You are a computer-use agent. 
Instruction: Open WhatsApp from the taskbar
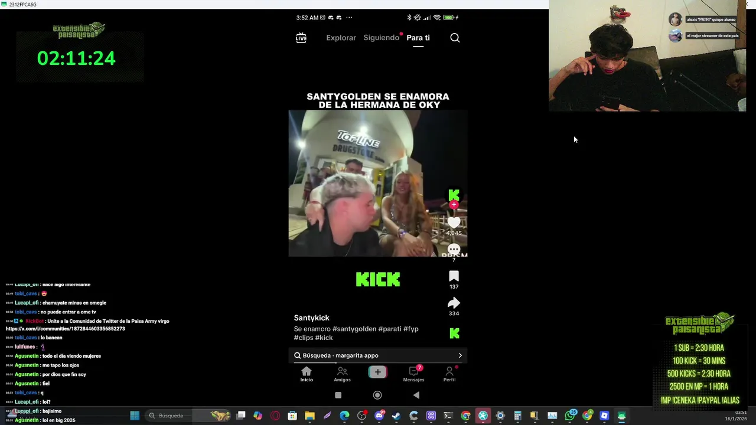570,416
